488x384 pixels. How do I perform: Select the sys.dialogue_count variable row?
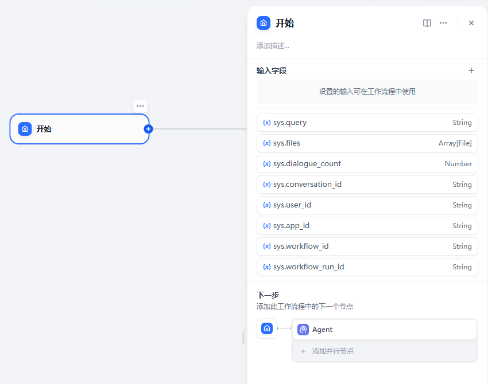pyautogui.click(x=367, y=164)
